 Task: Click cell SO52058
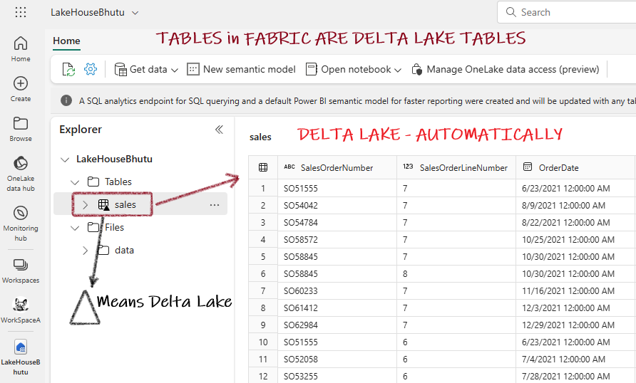337,359
